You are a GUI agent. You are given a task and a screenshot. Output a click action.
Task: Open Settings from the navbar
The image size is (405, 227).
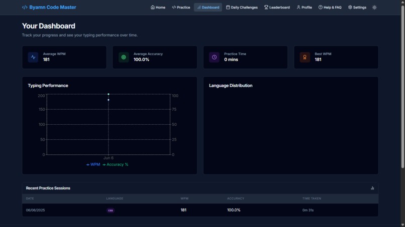click(x=357, y=7)
